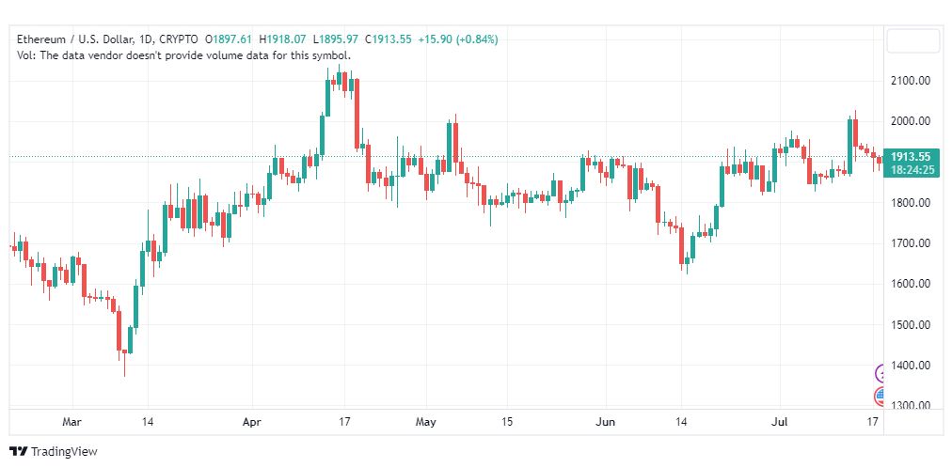The image size is (952, 468).
Task: Click the open value O1897.61 in header
Action: (229, 39)
